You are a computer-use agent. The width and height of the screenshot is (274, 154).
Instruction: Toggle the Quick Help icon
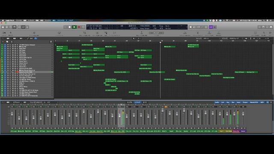coord(11,27)
